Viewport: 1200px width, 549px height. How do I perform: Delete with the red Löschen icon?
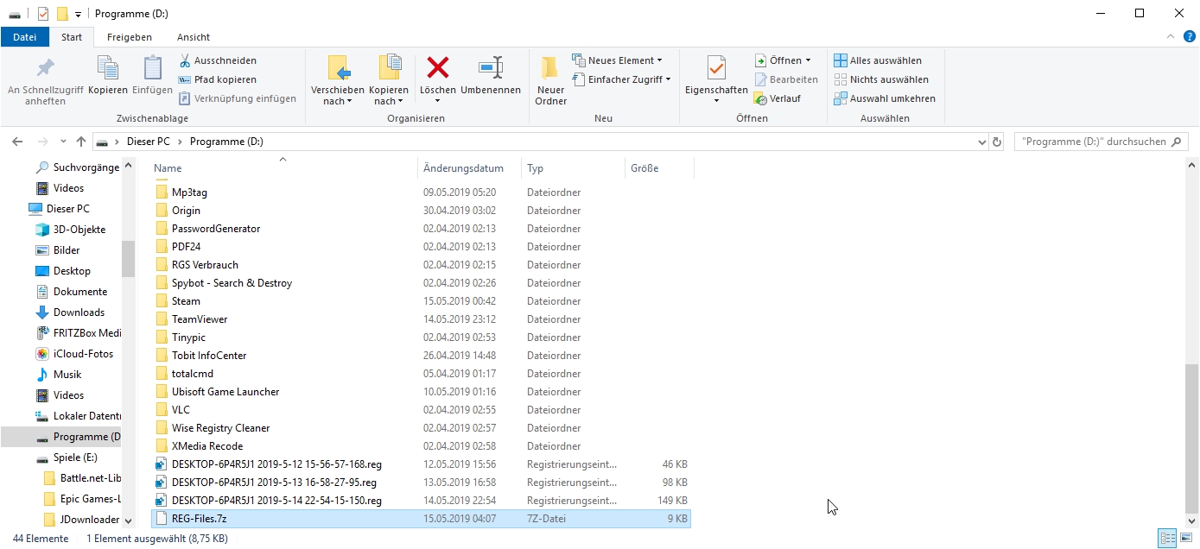438,67
